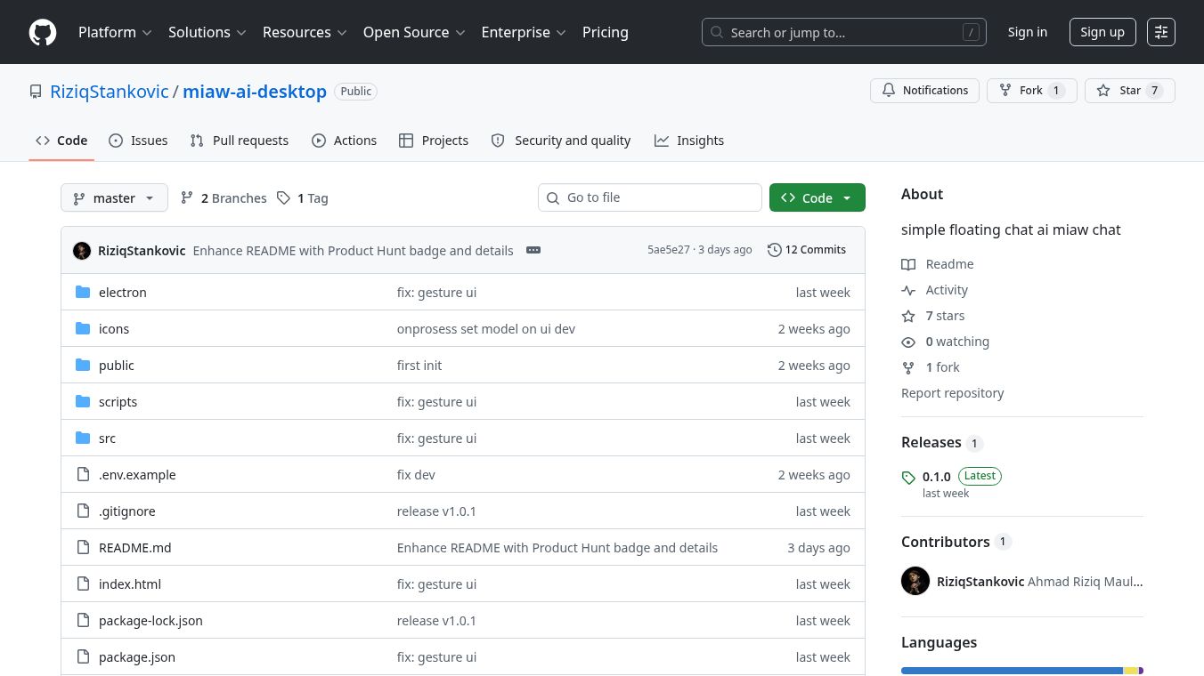Switch to the Code tab
Image resolution: width=1204 pixels, height=676 pixels.
pyautogui.click(x=61, y=141)
